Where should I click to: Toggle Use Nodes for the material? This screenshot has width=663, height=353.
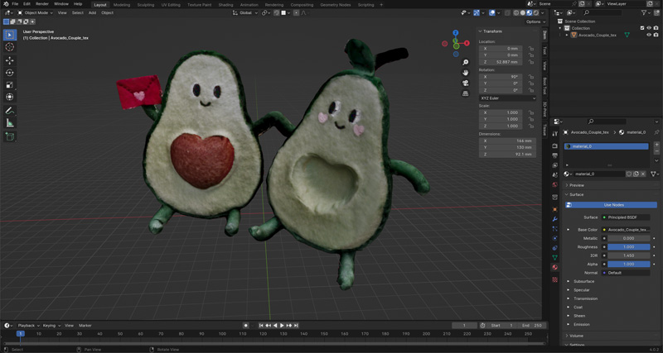point(611,205)
